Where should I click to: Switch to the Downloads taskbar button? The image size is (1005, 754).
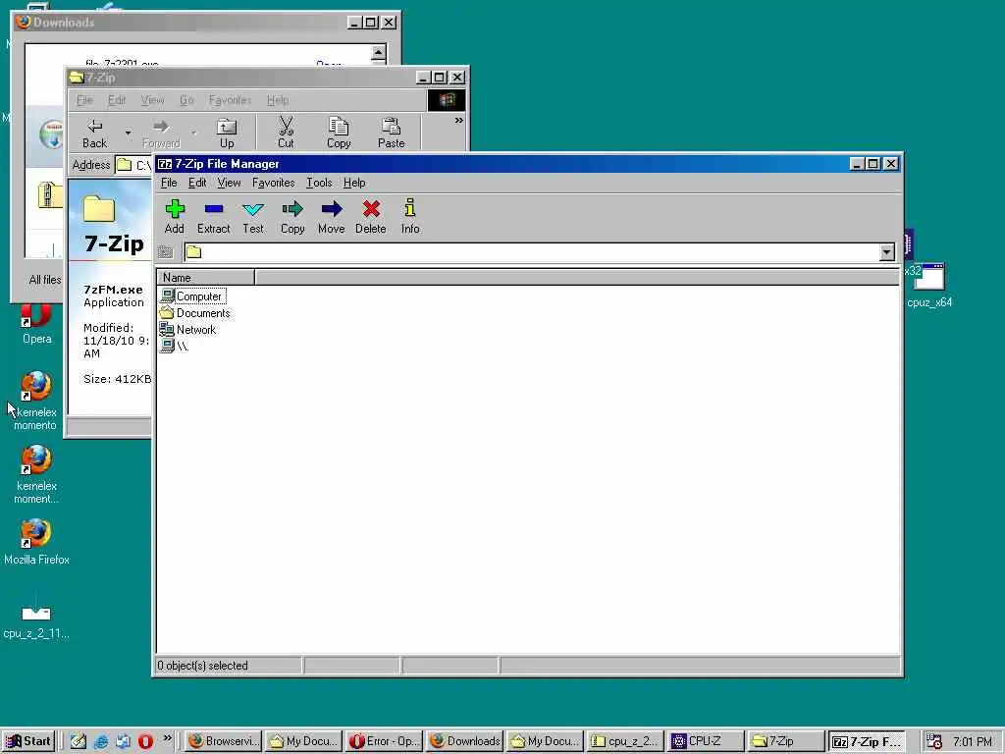[x=464, y=741]
